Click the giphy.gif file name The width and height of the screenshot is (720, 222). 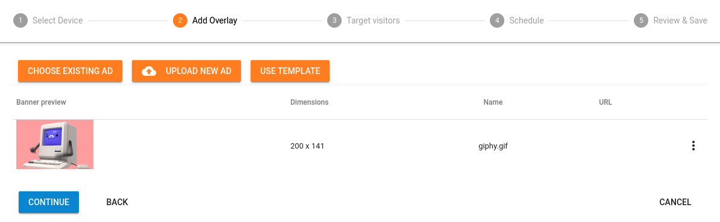point(493,146)
